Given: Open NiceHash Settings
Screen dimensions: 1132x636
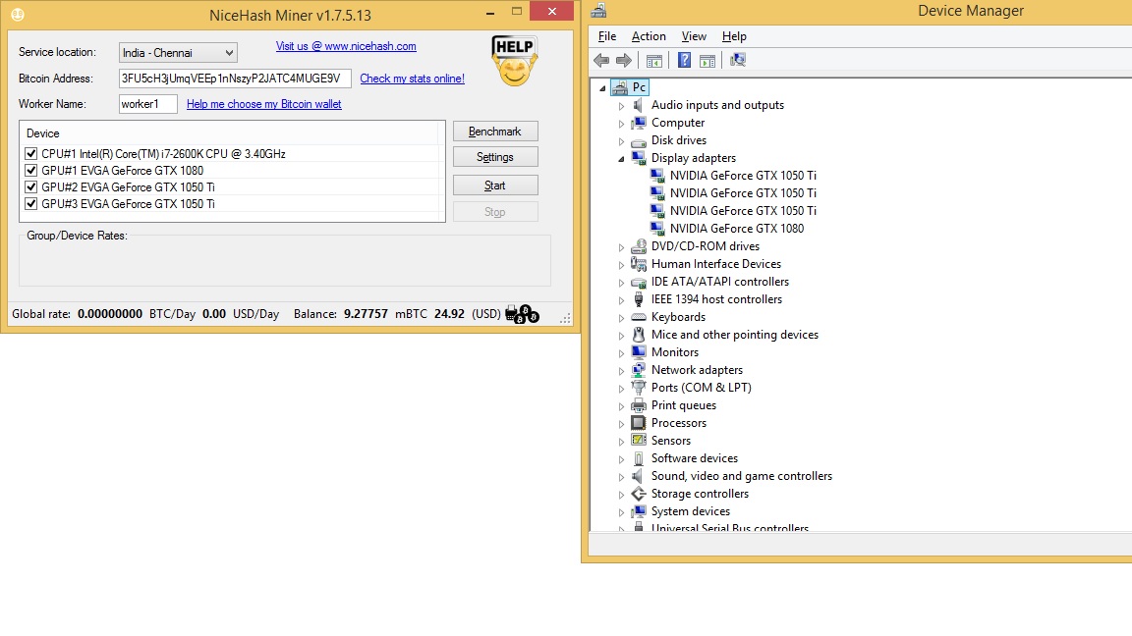Looking at the screenshot, I should point(495,156).
